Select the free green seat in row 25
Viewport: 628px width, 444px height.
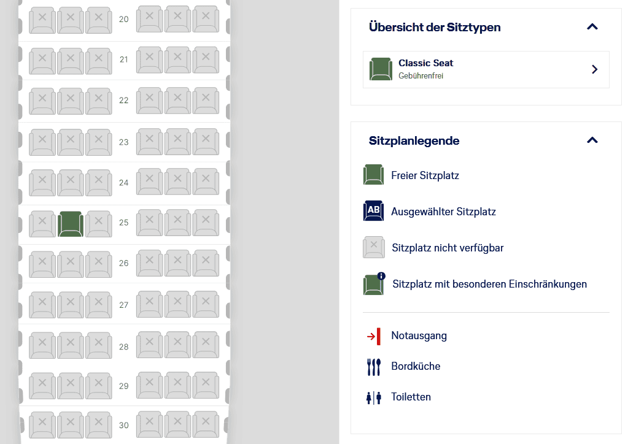pos(71,224)
